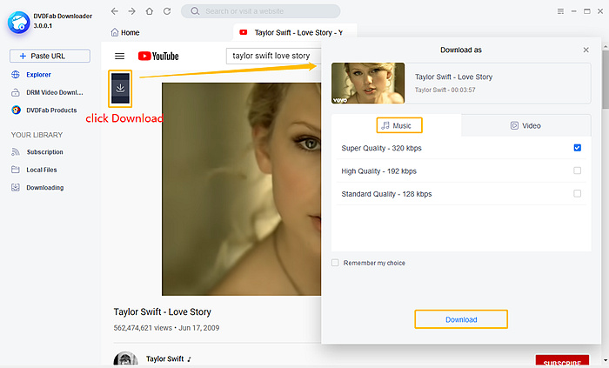Click the browser address search bar
Viewport: 609px width, 368px height.
click(x=261, y=11)
